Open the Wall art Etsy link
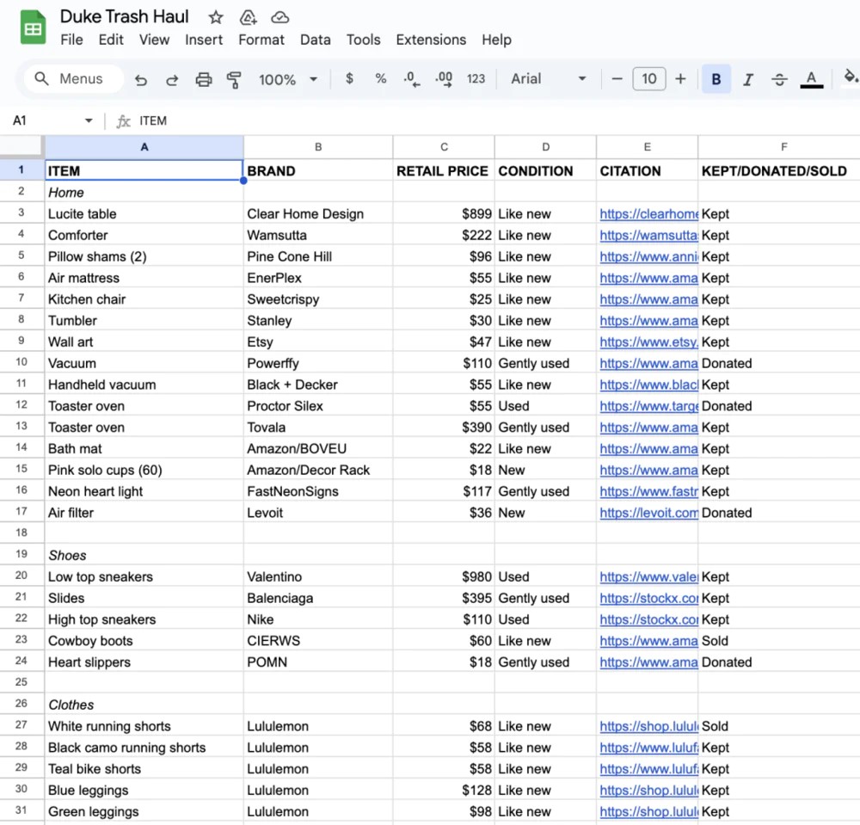860x825 pixels. coord(648,342)
